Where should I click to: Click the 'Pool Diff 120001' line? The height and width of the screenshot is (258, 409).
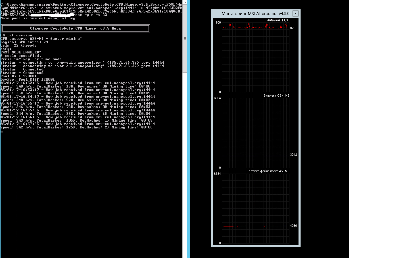click(18, 76)
